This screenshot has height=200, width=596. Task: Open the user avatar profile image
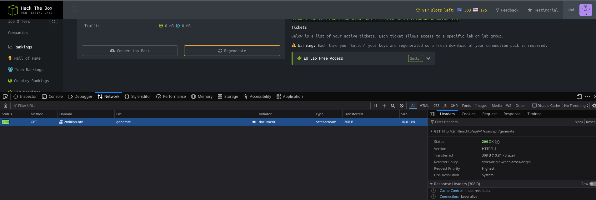(585, 10)
